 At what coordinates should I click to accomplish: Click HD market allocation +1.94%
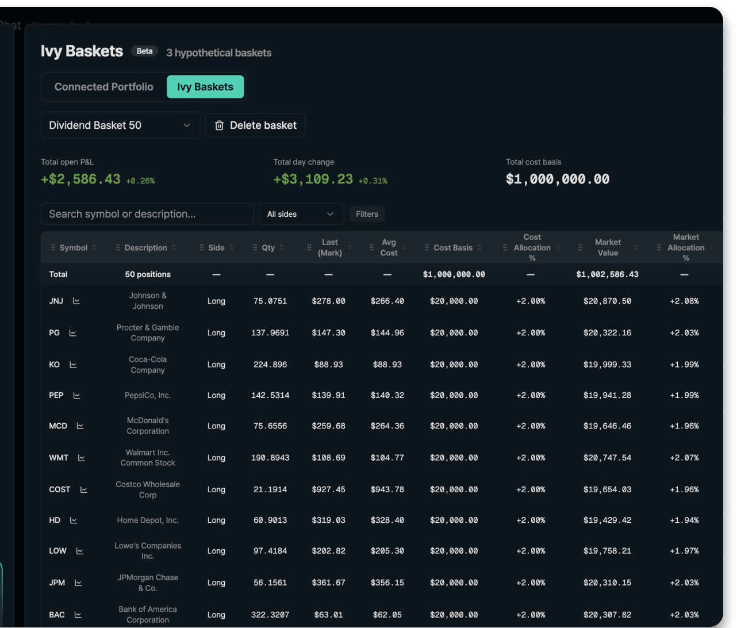click(684, 520)
